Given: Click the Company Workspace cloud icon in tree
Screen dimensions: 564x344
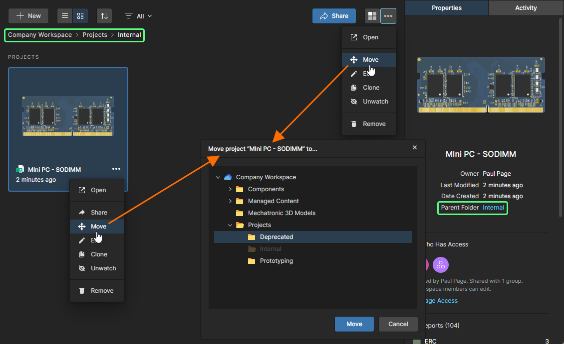Looking at the screenshot, I should (x=228, y=177).
